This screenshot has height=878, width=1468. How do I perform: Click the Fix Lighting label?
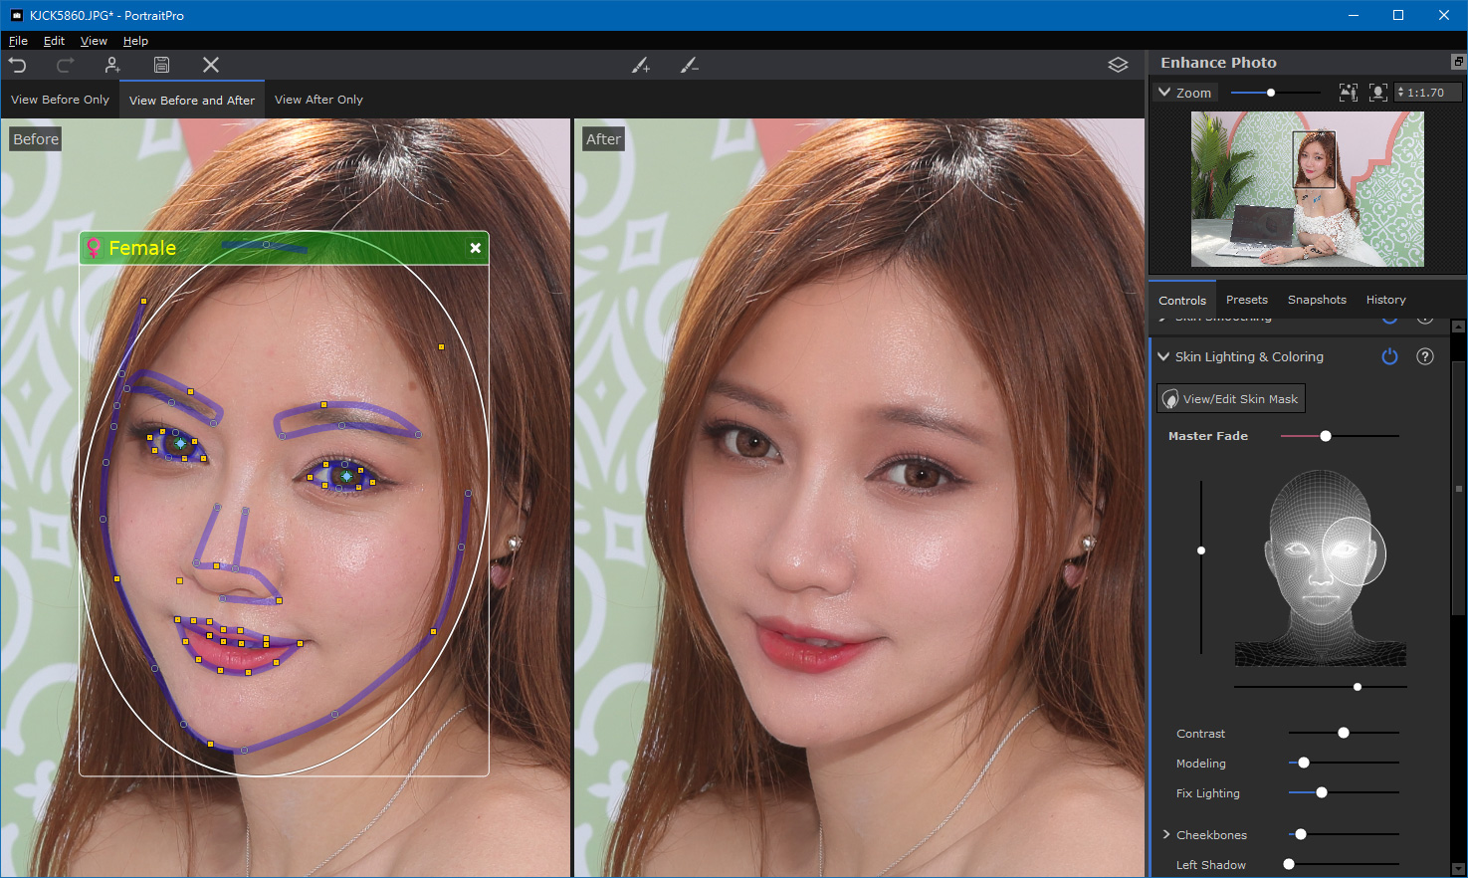coord(1207,793)
